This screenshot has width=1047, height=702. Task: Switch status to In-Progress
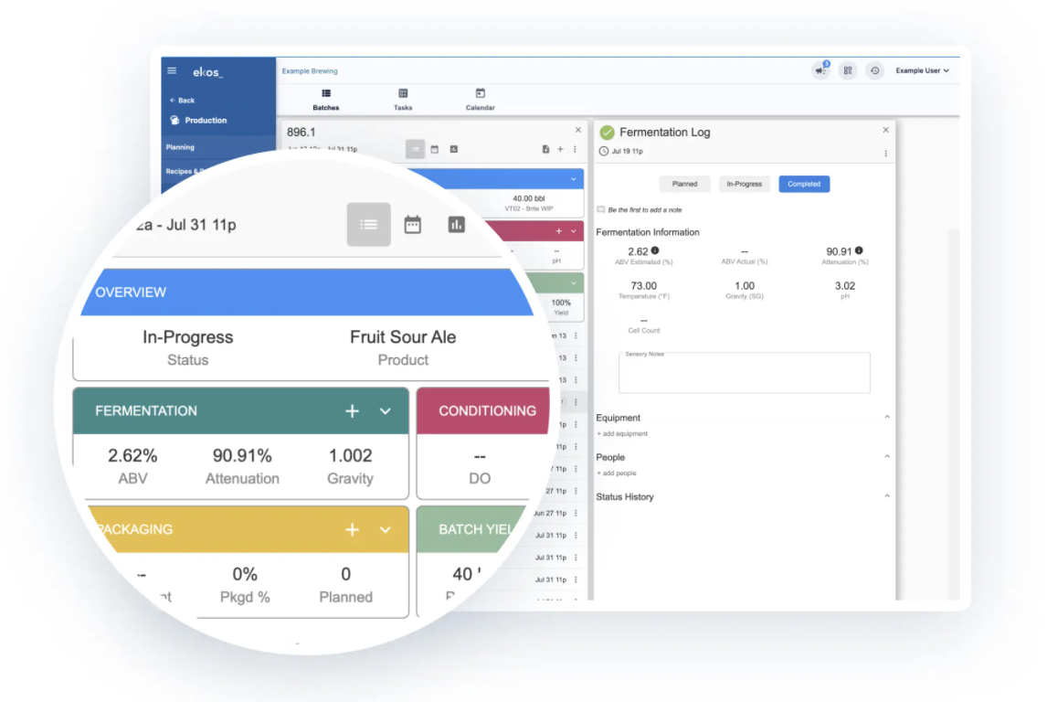(x=744, y=184)
